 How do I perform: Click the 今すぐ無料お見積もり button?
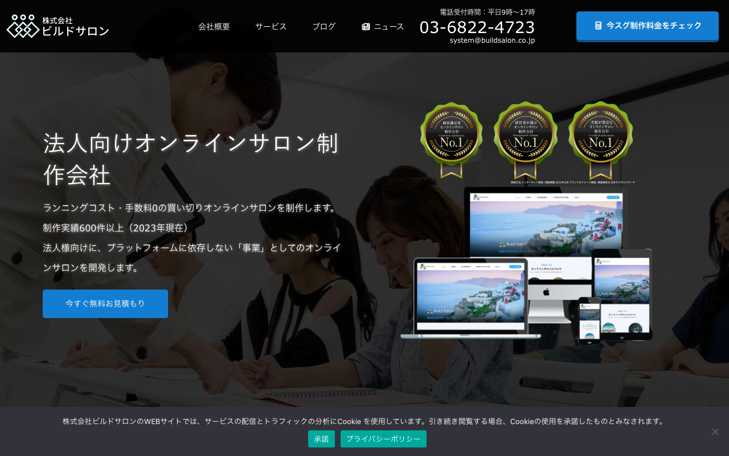point(105,304)
